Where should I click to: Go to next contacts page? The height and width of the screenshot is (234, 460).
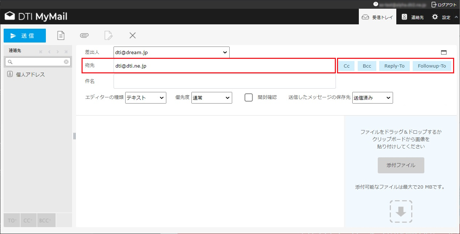57,52
